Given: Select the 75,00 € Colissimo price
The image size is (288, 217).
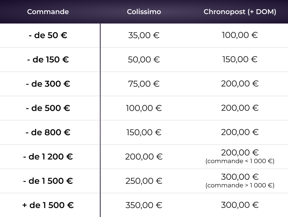Looking at the screenshot, I should point(144,84).
